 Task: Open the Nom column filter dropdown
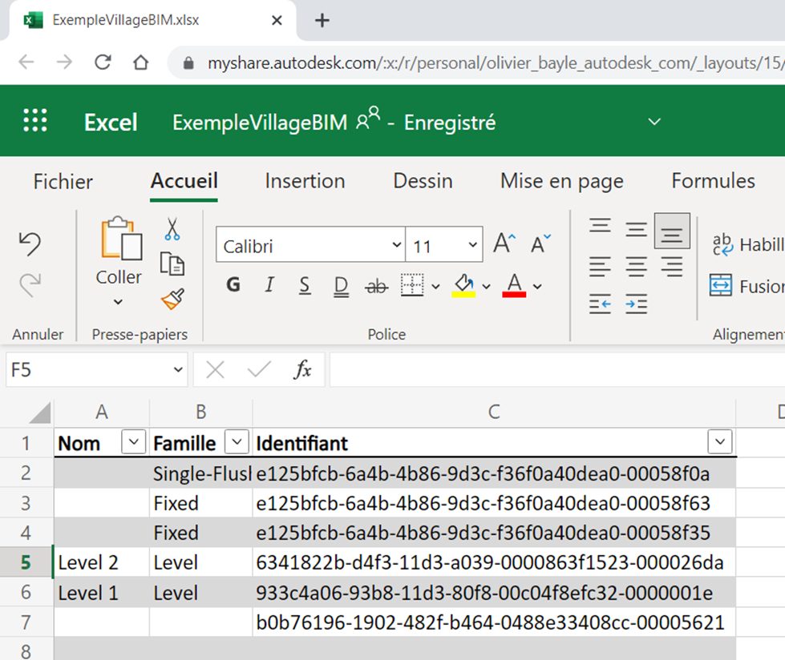(134, 442)
